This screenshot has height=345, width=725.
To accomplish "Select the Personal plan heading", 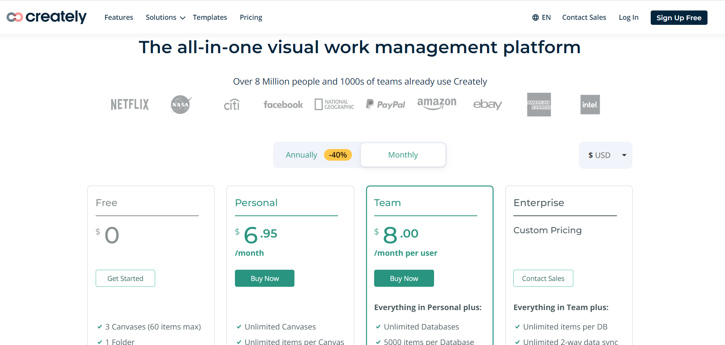I will tap(256, 203).
